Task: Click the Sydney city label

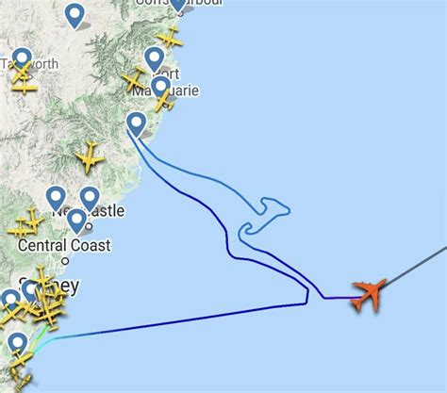Action: point(49,286)
